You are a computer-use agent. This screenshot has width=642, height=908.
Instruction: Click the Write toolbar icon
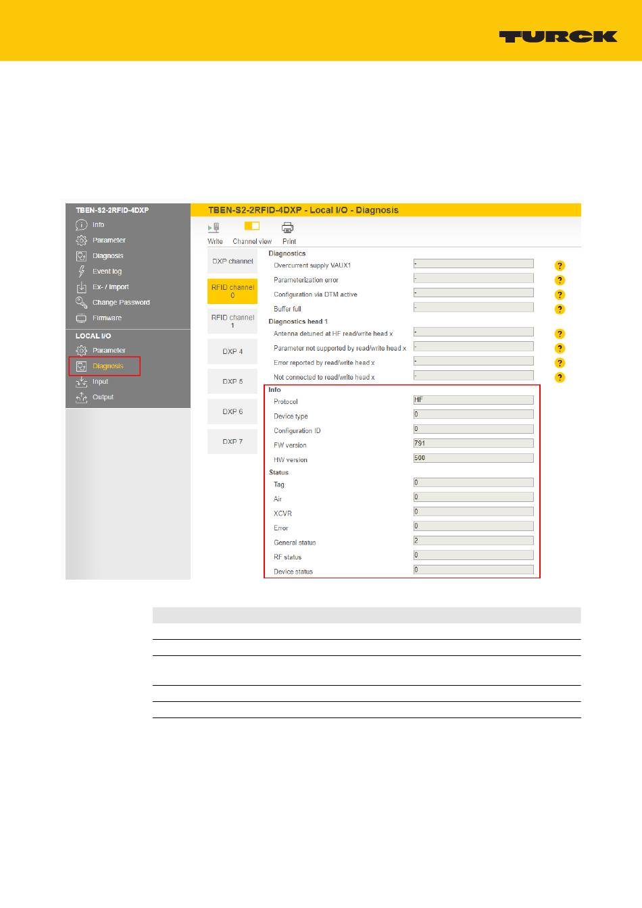214,228
